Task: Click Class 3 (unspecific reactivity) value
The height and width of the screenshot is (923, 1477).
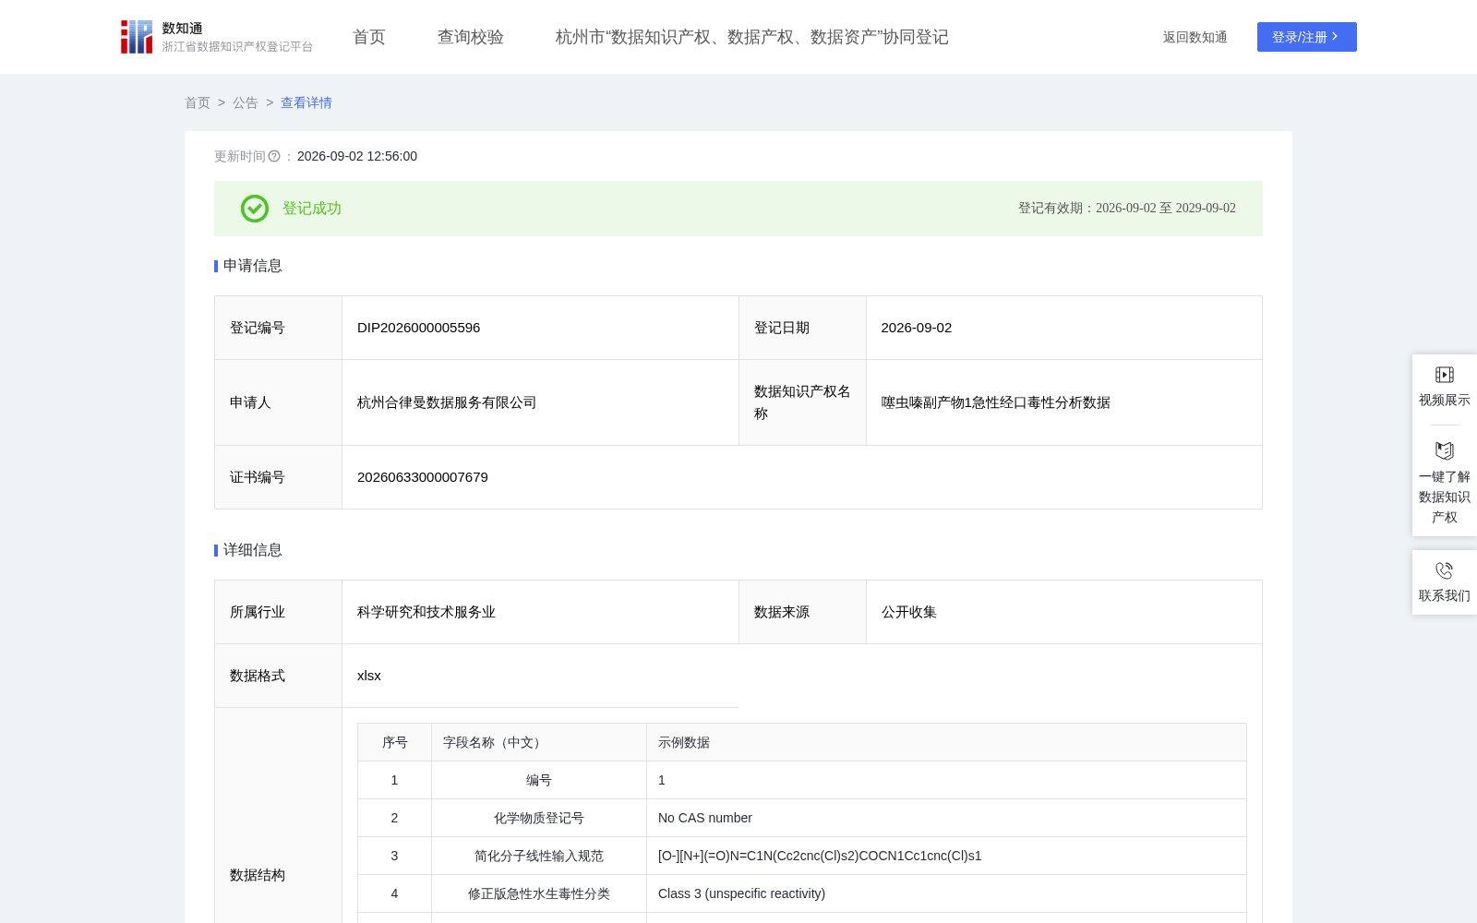Action: point(742,893)
